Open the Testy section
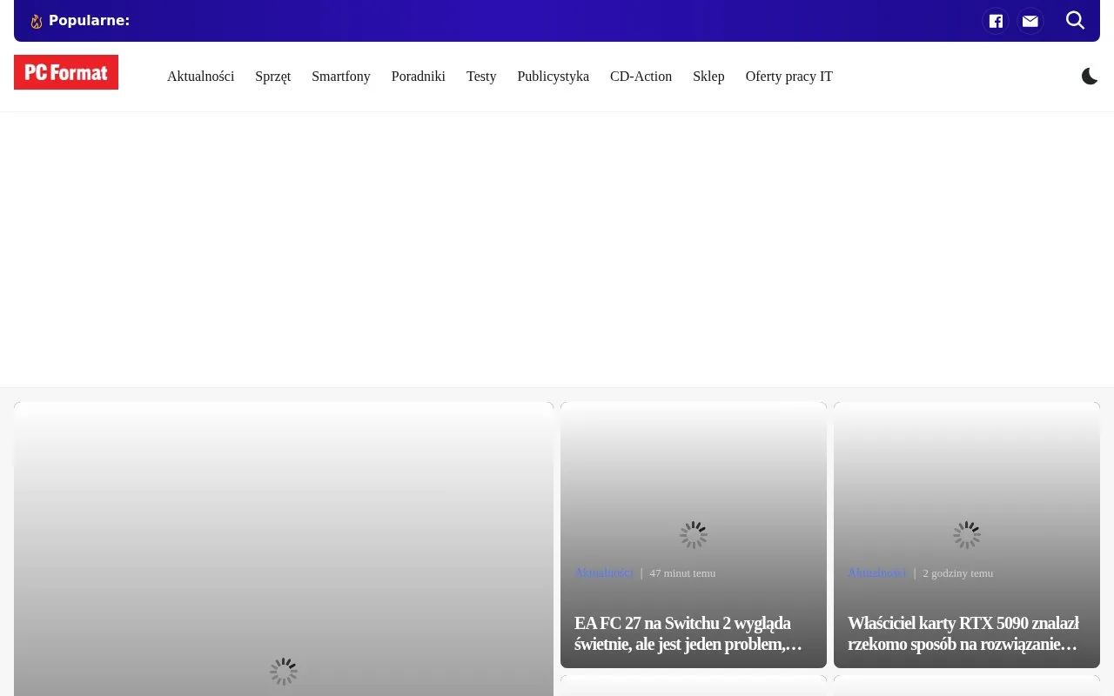1114x696 pixels. [481, 77]
